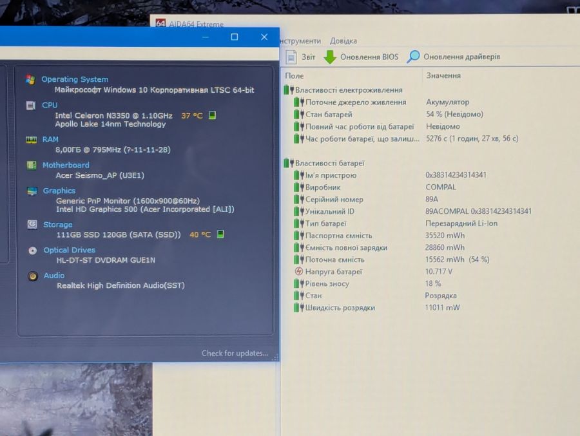Open the Optical Drives section link
Screen dimensions: 580x436
(x=69, y=250)
